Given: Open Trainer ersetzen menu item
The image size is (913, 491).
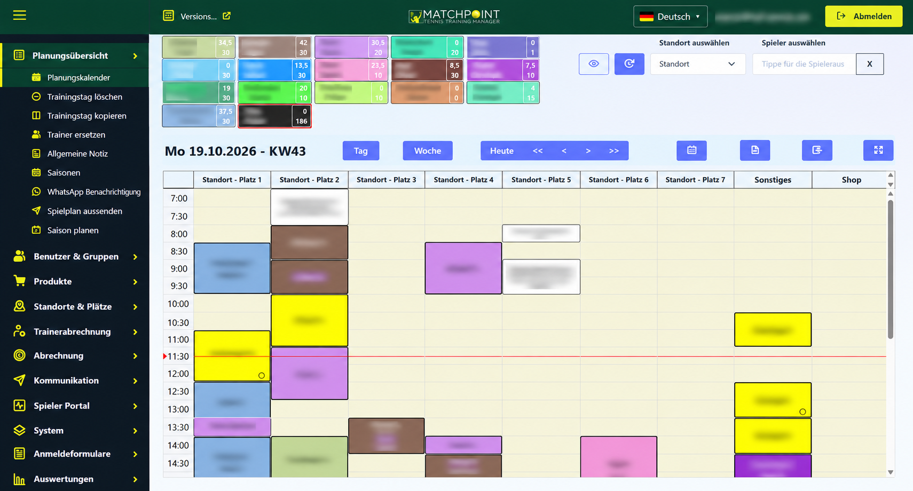Looking at the screenshot, I should pos(76,134).
